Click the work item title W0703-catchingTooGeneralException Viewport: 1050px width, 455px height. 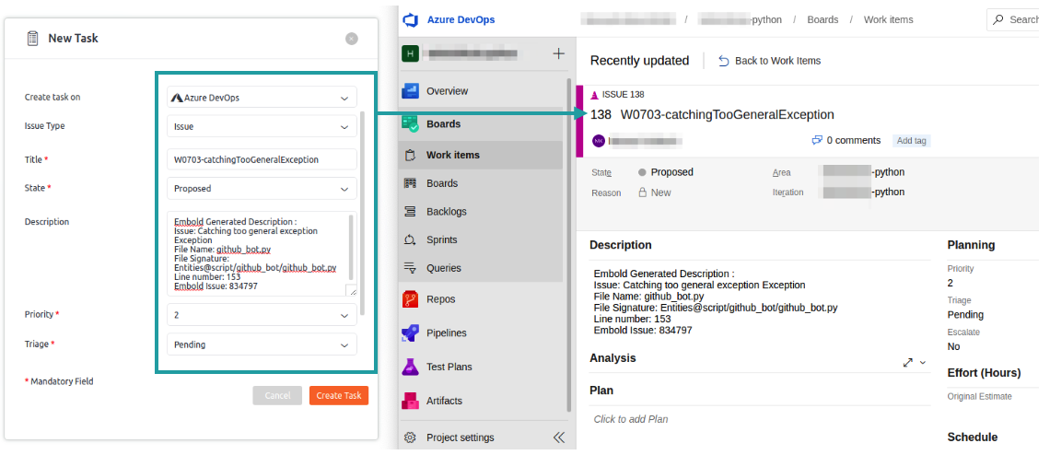point(728,114)
